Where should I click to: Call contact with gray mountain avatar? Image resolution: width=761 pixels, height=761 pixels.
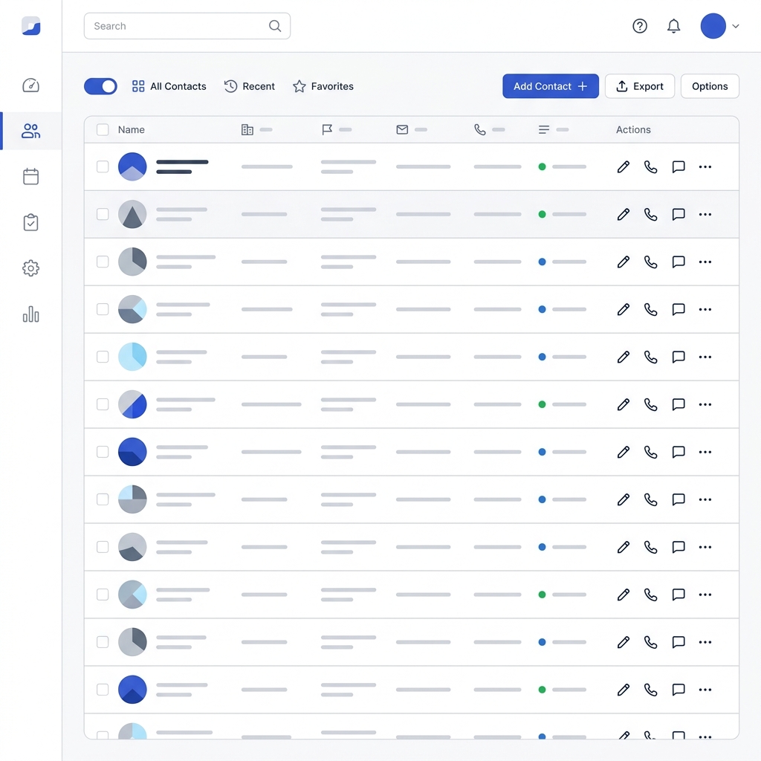[650, 548]
